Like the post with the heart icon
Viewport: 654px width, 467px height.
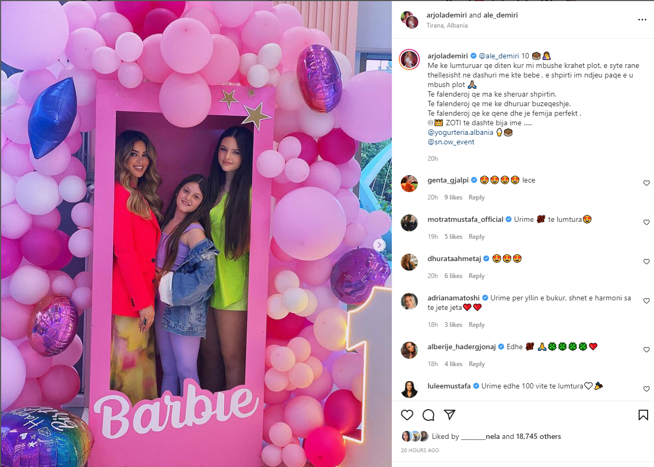[407, 415]
